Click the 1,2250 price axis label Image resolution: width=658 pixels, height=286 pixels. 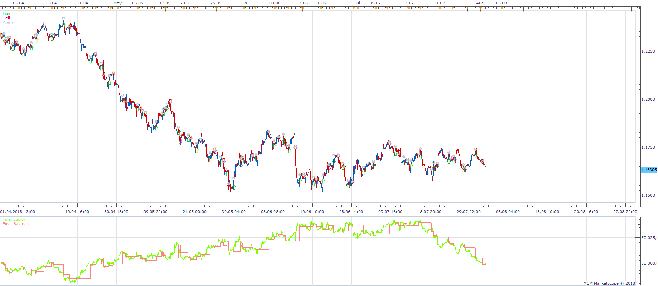coord(648,51)
